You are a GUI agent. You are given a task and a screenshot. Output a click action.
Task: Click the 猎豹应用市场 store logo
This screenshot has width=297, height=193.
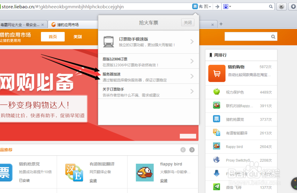tap(15, 37)
